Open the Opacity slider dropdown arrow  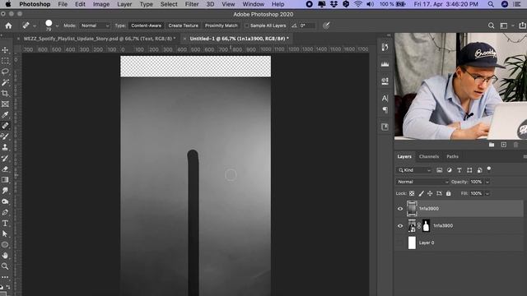(x=487, y=182)
